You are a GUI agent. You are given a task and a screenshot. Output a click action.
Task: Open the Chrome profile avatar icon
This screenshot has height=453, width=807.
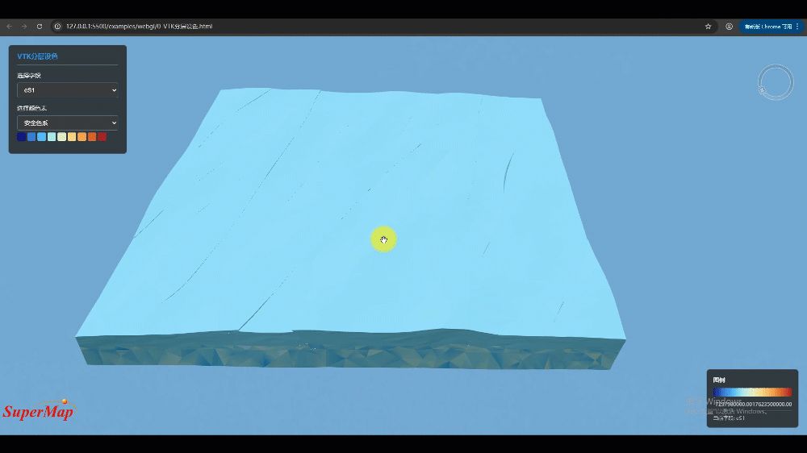729,27
